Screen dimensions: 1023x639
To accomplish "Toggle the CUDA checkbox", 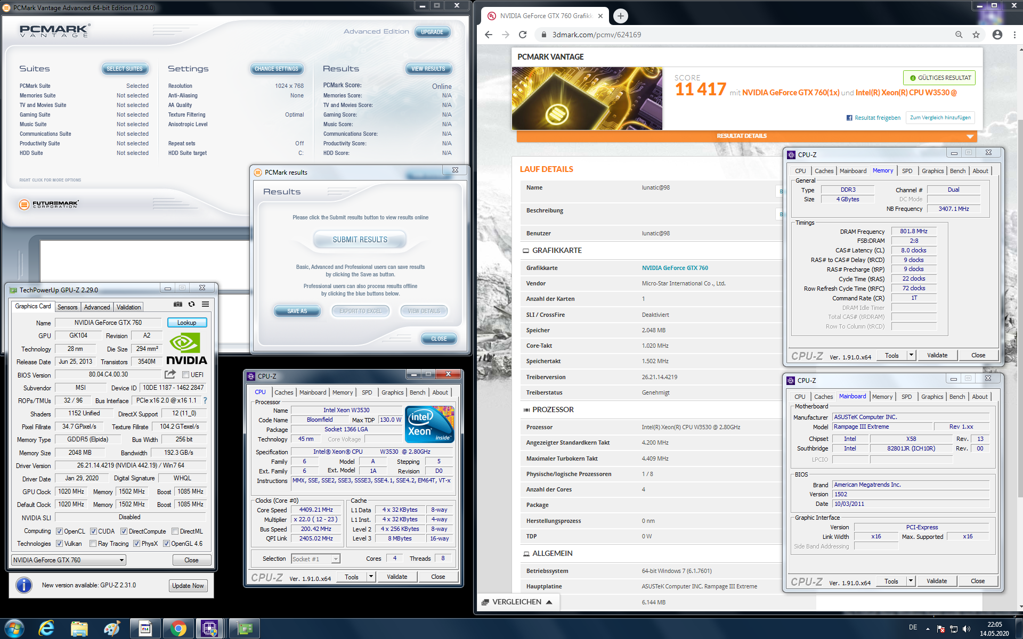I will pos(93,531).
